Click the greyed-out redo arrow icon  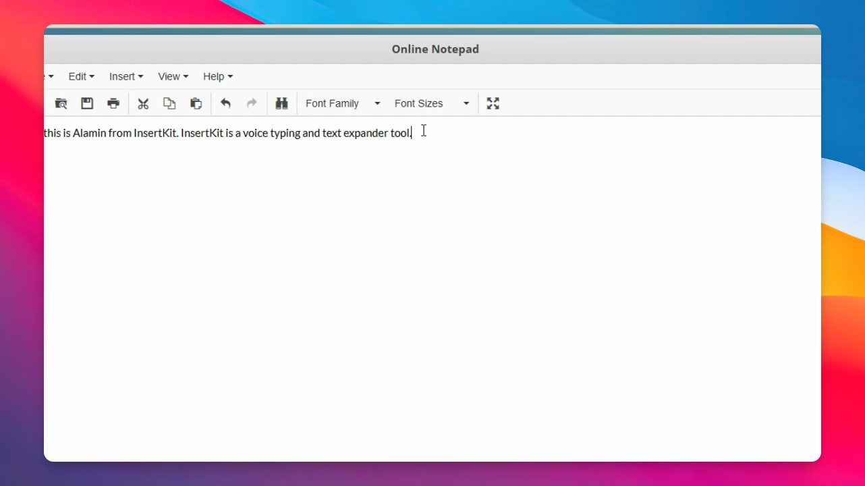point(252,103)
